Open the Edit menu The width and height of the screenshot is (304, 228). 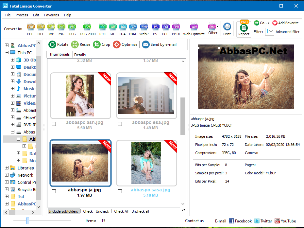36,15
